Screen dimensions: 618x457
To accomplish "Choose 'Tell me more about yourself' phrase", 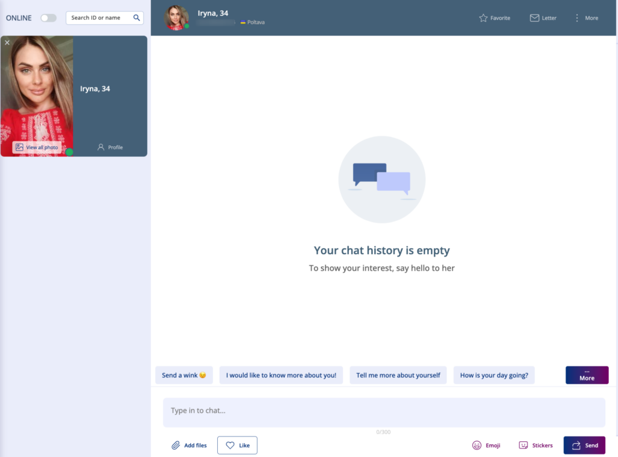I will (x=398, y=375).
